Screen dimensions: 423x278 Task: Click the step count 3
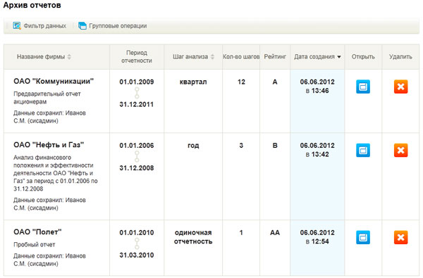tap(241, 146)
